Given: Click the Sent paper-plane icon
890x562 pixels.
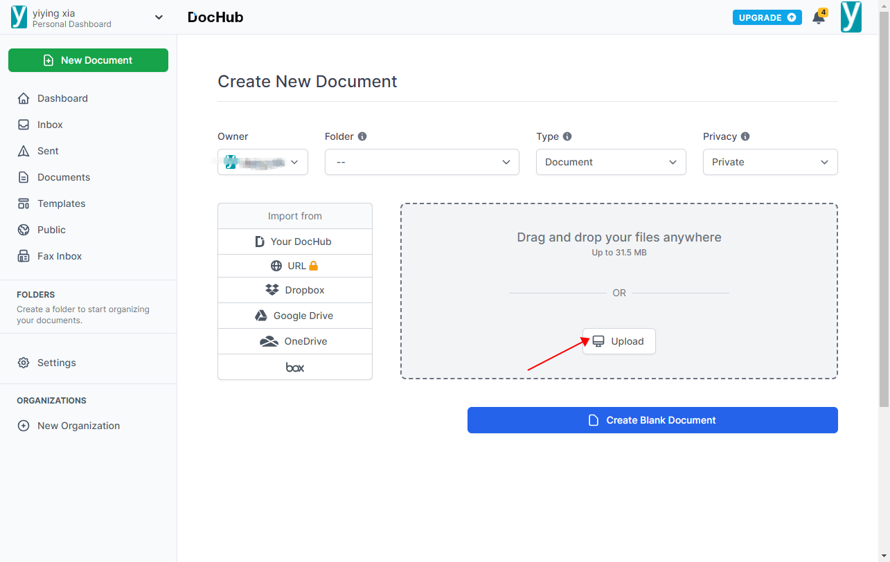Looking at the screenshot, I should click(x=24, y=151).
